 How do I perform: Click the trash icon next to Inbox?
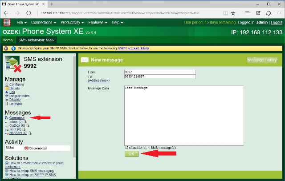coord(25,122)
